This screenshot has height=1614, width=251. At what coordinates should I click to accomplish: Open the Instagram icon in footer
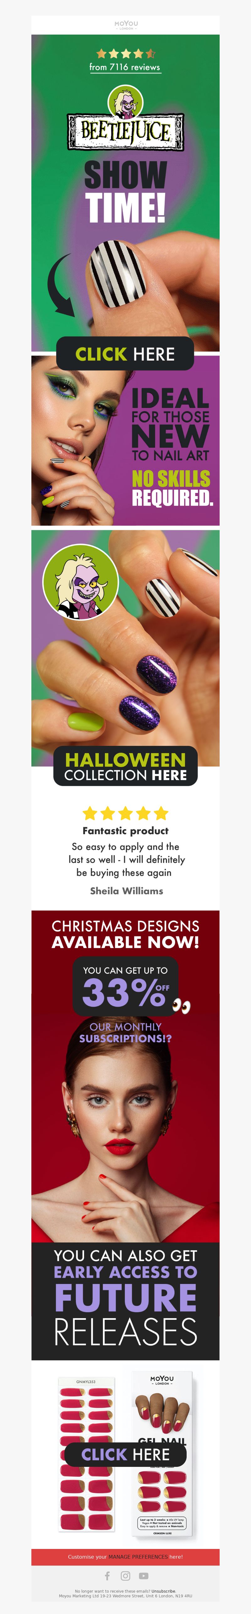[125, 1576]
